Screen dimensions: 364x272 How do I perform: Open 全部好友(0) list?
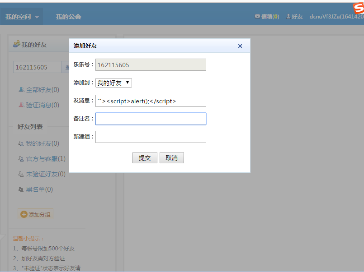coord(43,90)
